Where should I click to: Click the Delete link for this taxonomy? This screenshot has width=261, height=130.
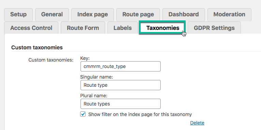click(x=197, y=123)
